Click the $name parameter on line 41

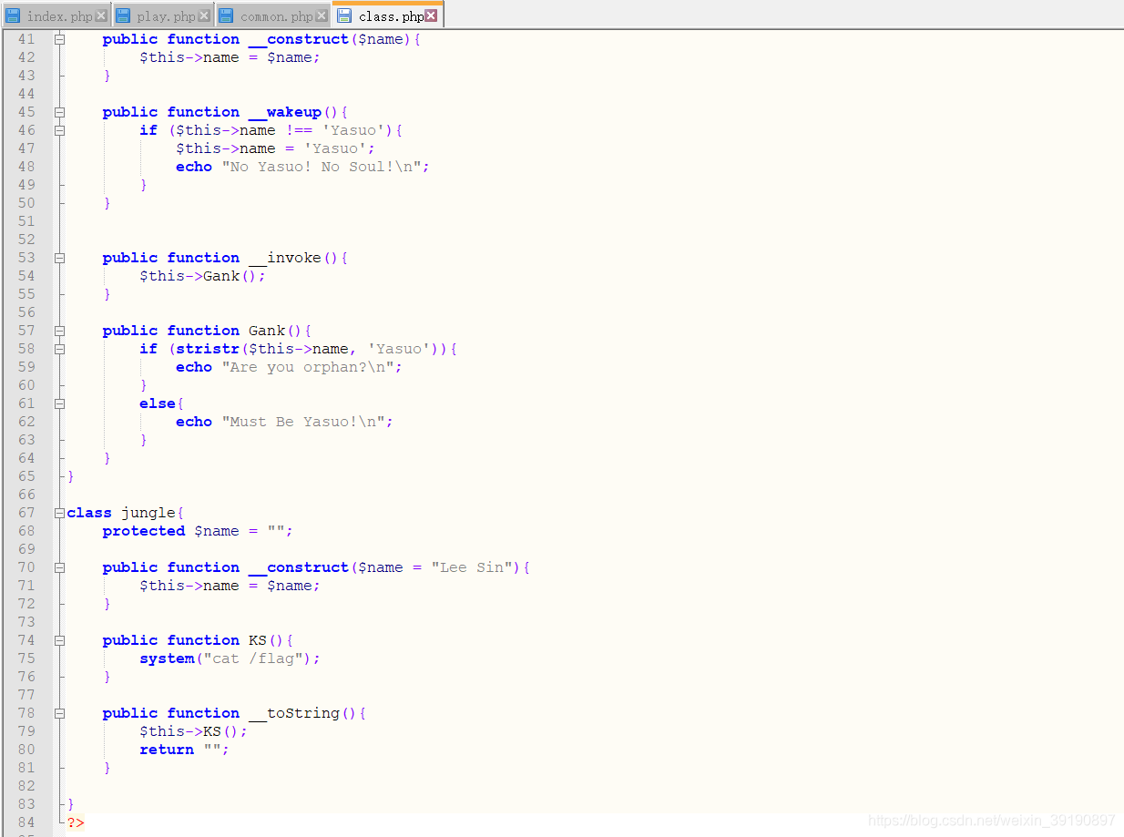coord(381,39)
